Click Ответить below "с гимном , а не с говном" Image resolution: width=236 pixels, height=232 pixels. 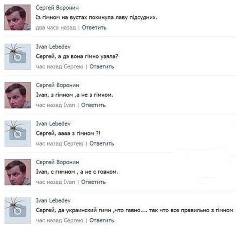[x=94, y=182]
